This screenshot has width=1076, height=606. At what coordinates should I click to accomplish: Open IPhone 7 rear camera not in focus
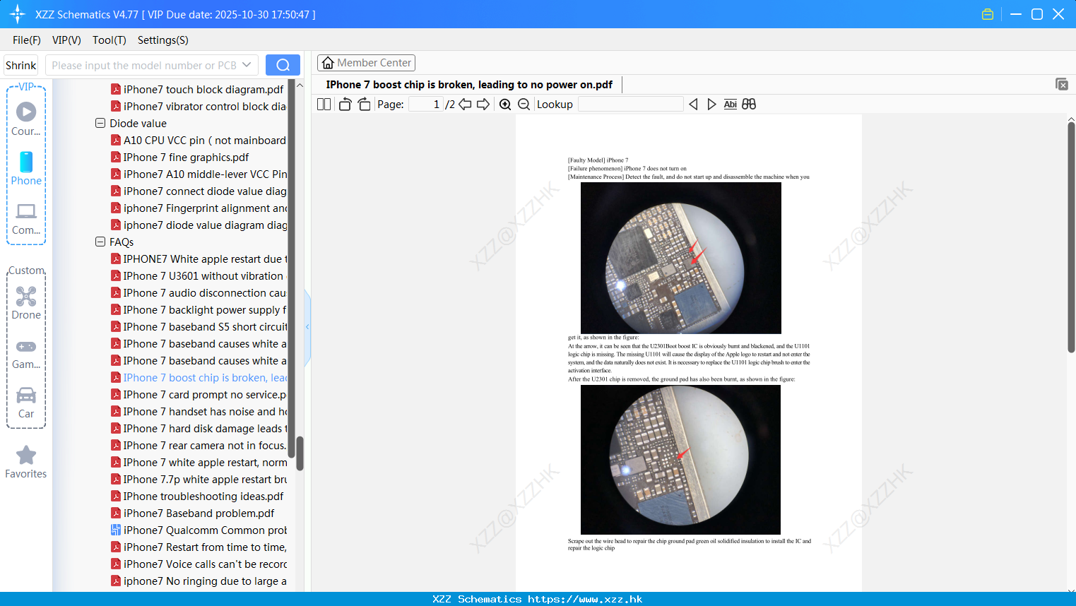199,445
